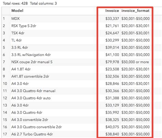
Task: Select row number 10
Action: 5,84
